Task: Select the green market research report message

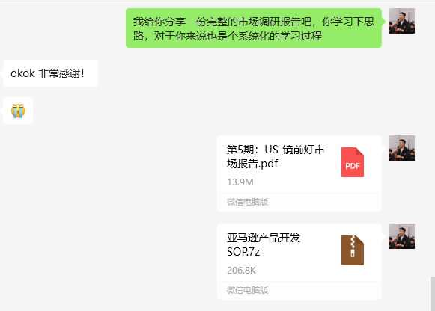Action: point(254,28)
